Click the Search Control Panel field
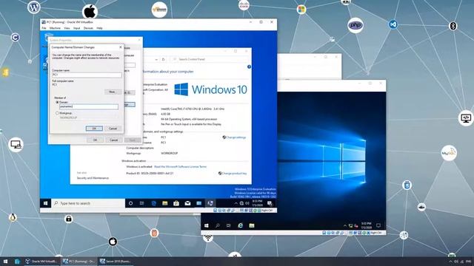 [x=209, y=59]
